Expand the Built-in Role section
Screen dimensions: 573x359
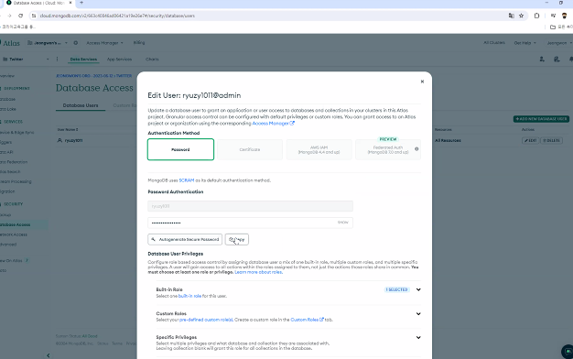point(418,289)
